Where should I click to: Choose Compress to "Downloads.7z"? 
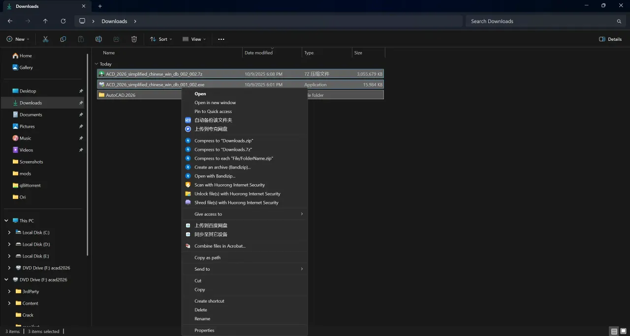point(245,149)
